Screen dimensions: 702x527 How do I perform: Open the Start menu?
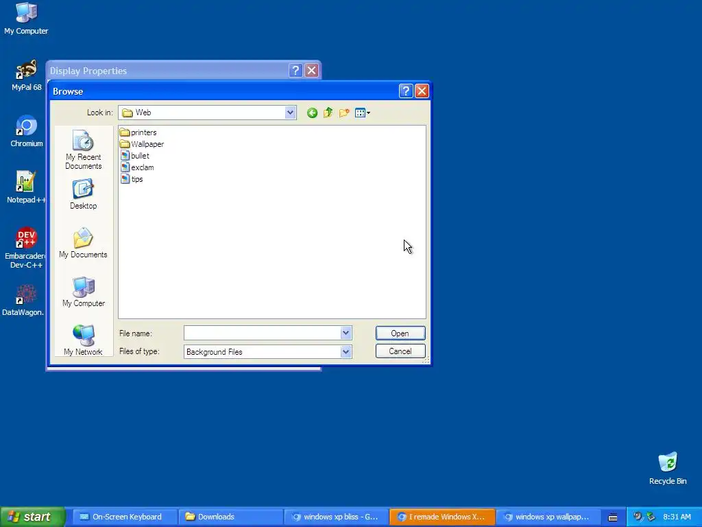click(x=32, y=517)
